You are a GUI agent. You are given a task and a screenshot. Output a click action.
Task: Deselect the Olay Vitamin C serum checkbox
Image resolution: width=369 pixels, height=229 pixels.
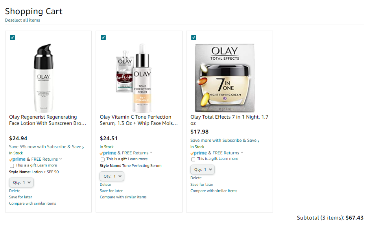pos(103,38)
